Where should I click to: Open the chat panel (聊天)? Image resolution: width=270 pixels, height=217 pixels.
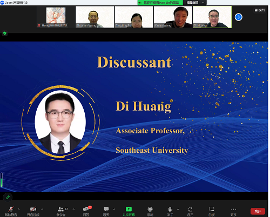click(x=106, y=211)
